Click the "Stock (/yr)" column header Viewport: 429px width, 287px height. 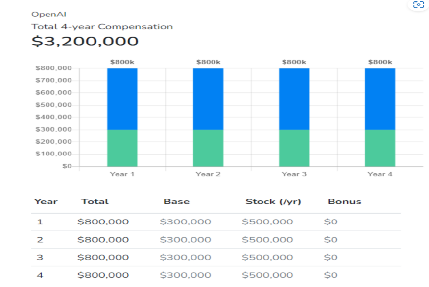(x=273, y=202)
